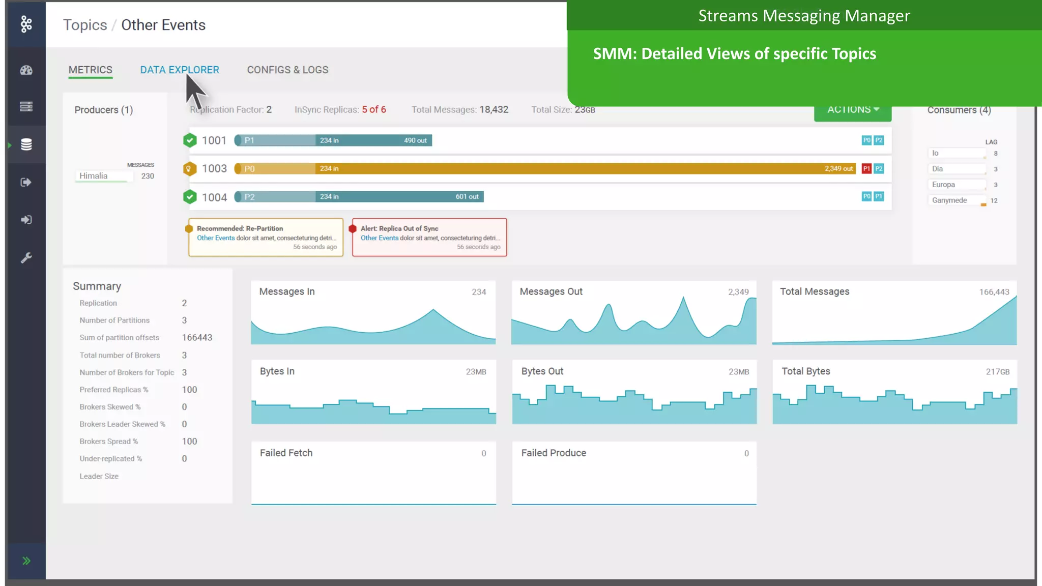Open the Producers export-arrow sidebar icon
The width and height of the screenshot is (1042, 586).
click(x=26, y=182)
